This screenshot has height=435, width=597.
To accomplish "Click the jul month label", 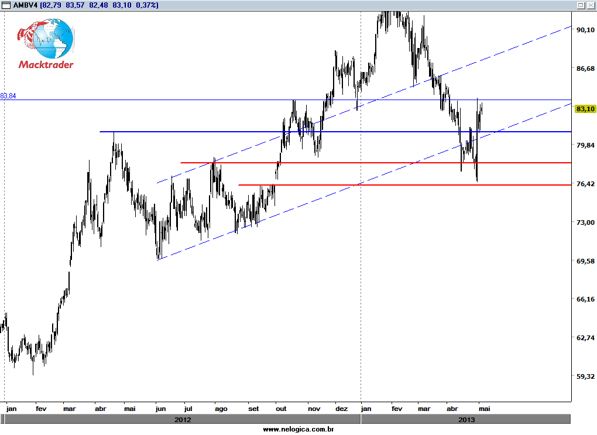I will (188, 409).
